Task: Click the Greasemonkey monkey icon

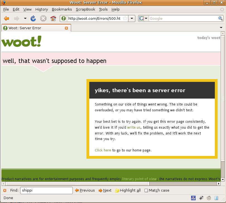Action: [209, 198]
